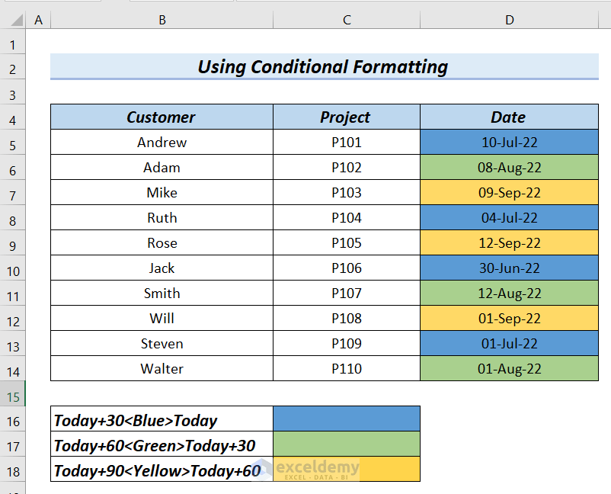Click the green legend swatch cell
611x494 pixels.
pyautogui.click(x=346, y=444)
